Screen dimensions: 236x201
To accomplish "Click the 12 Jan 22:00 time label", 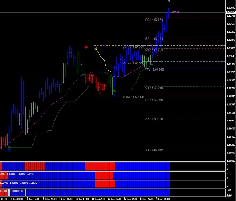I will (x=147, y=199).
